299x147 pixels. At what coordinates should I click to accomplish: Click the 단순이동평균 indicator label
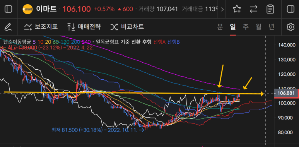[17, 41]
